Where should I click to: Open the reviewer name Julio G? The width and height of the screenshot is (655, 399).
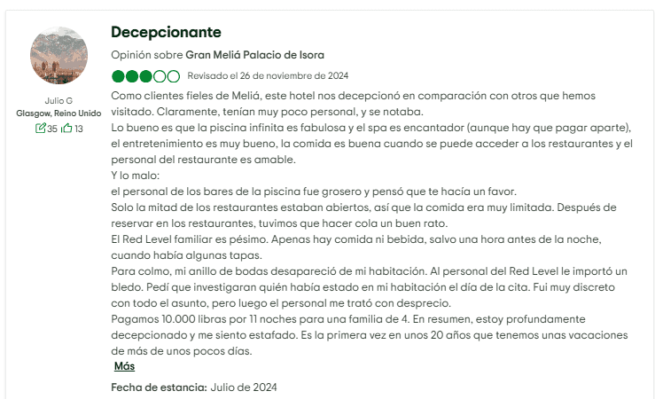tap(58, 100)
